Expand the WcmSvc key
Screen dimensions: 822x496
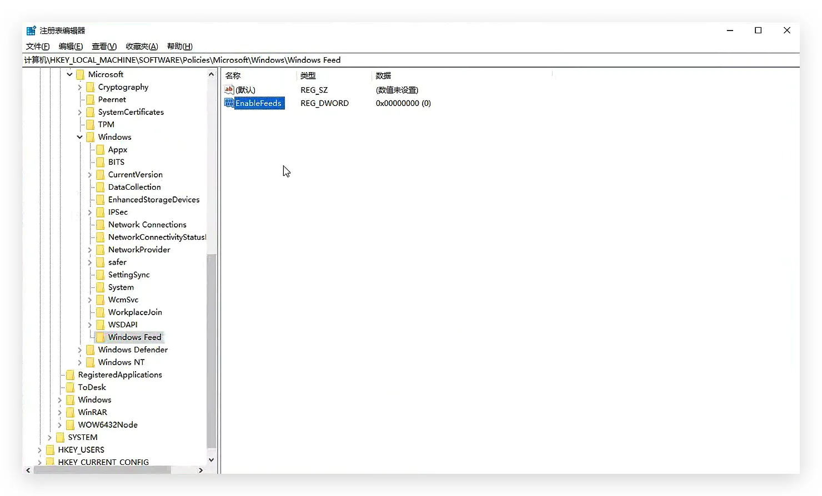point(89,300)
